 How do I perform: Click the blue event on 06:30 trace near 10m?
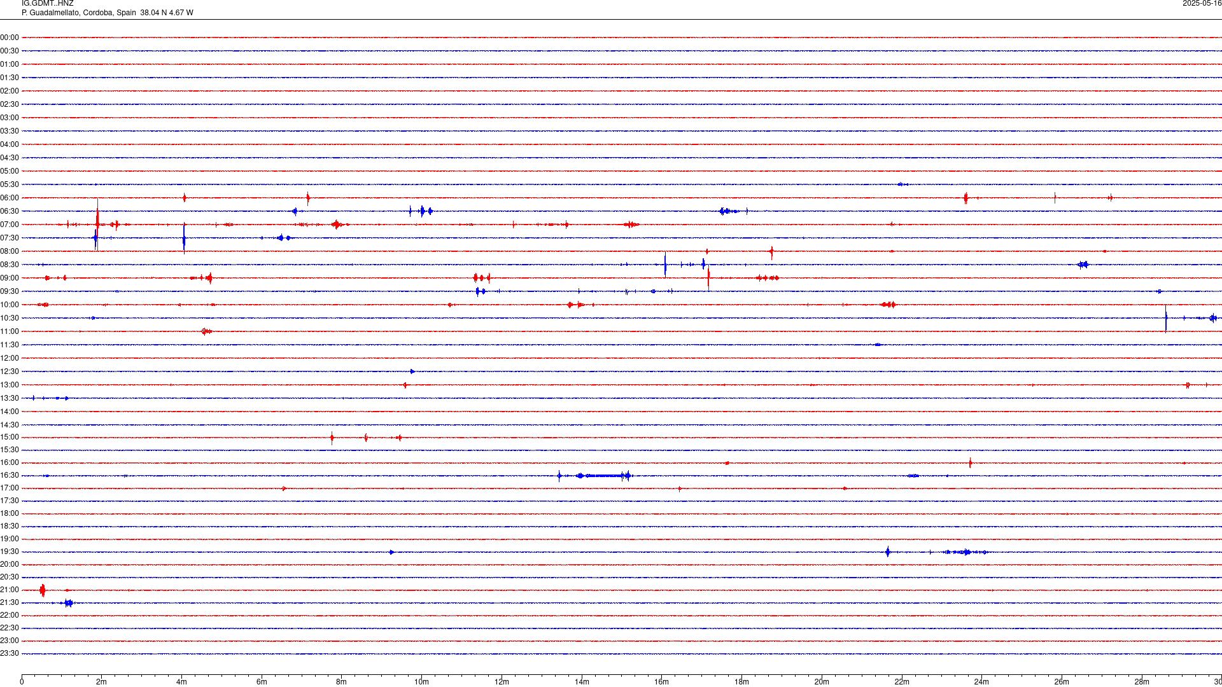coord(421,211)
